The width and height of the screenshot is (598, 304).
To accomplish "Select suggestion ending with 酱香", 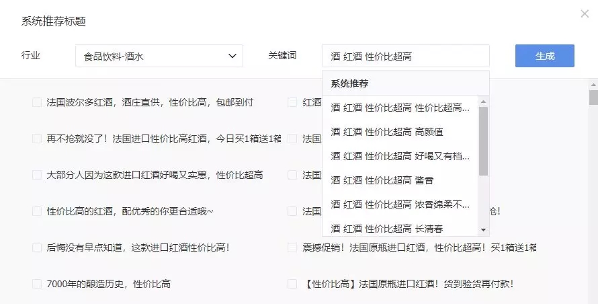I will point(400,180).
